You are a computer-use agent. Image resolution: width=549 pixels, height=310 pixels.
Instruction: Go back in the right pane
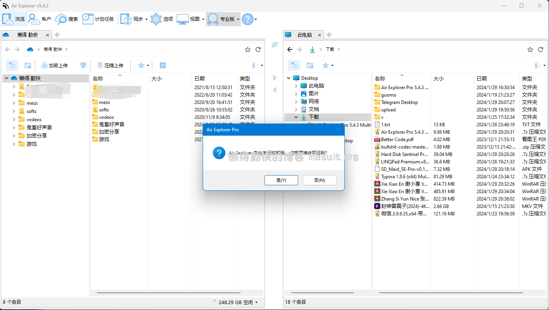(x=290, y=49)
